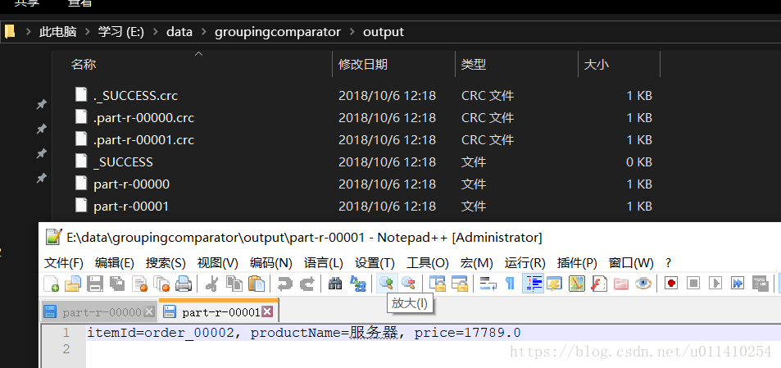Open the 窗口(W) menu
The height and width of the screenshot is (368, 781).
631,263
